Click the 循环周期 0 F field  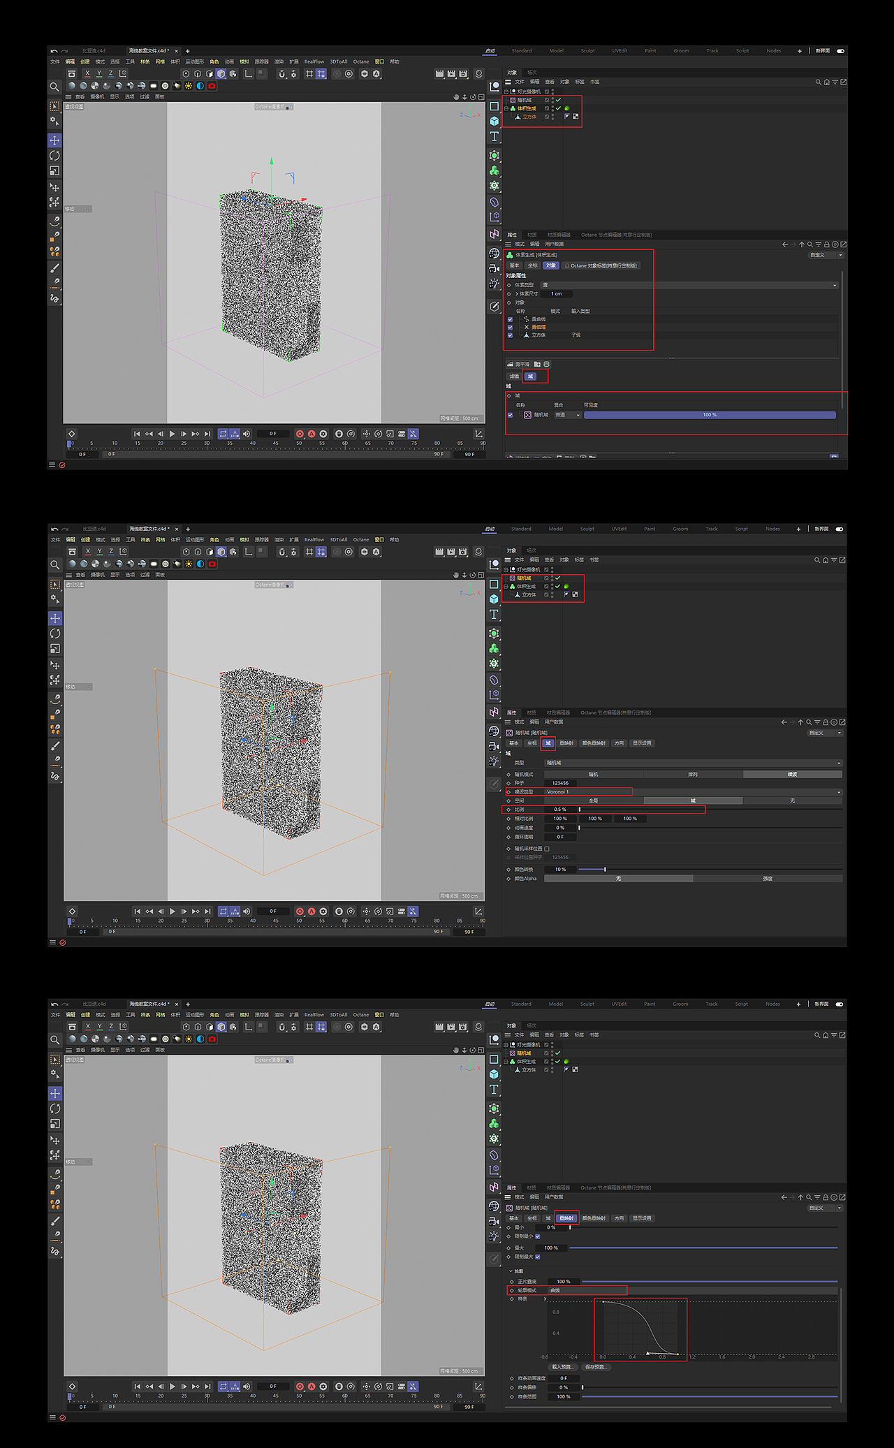click(x=560, y=837)
